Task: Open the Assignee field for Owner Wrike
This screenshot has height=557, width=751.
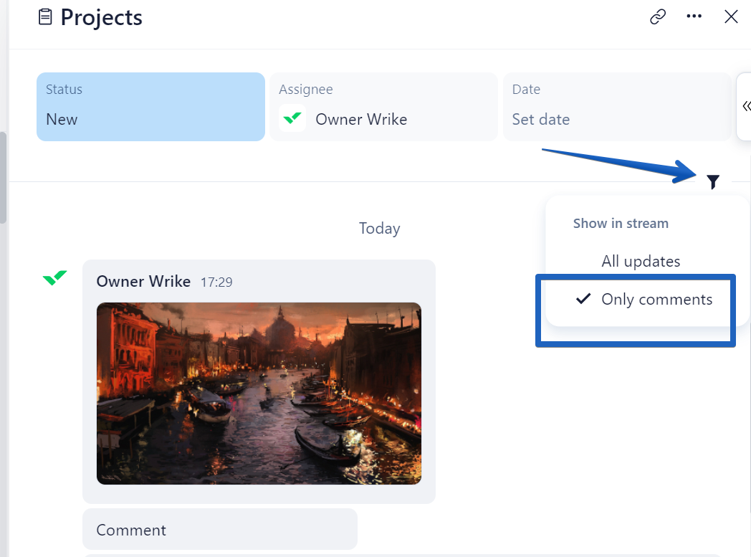Action: pos(383,107)
